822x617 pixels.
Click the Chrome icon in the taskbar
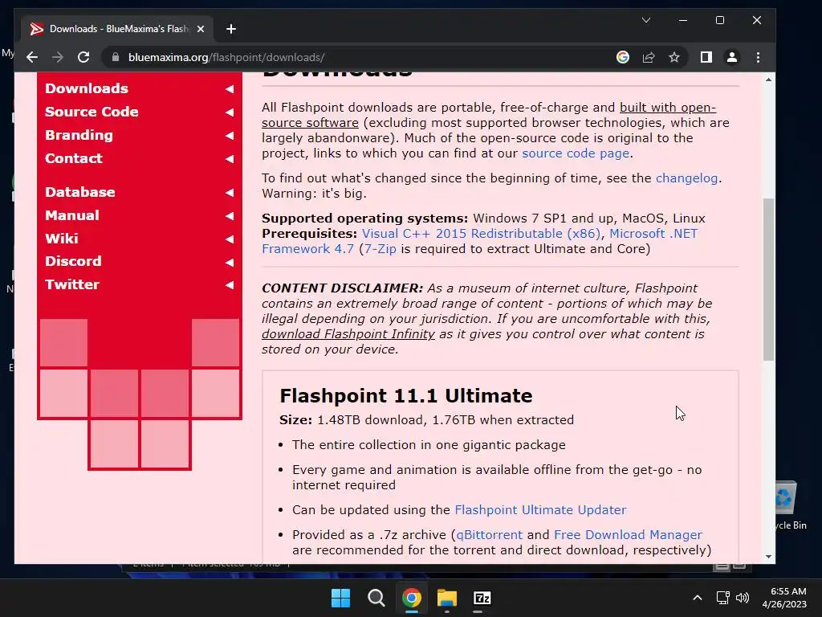pyautogui.click(x=412, y=598)
